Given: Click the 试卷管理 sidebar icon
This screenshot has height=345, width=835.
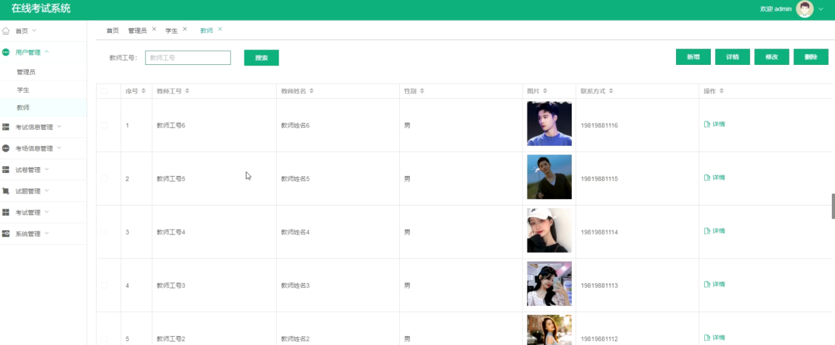Looking at the screenshot, I should pyautogui.click(x=6, y=170).
